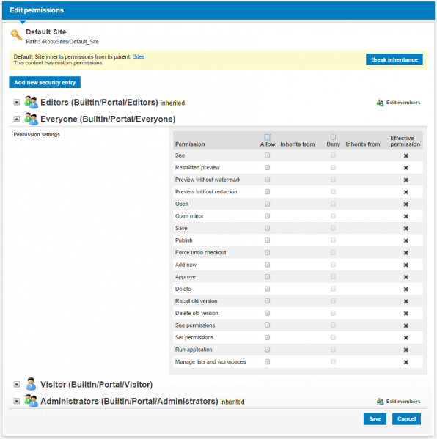437x439 pixels.
Task: Click the Everyone (BuiltIn/Portal/Everyone) heading
Action: tap(108, 119)
